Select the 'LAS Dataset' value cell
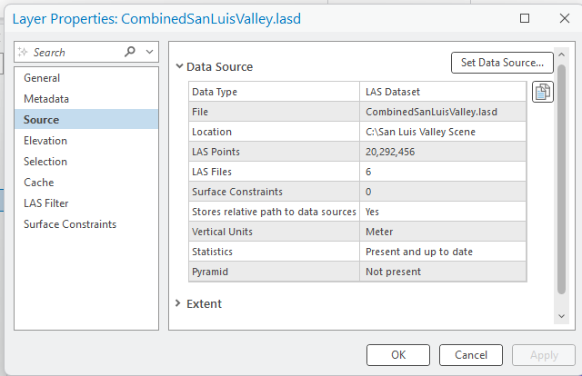Screen dimensions: 582x376 point(443,92)
